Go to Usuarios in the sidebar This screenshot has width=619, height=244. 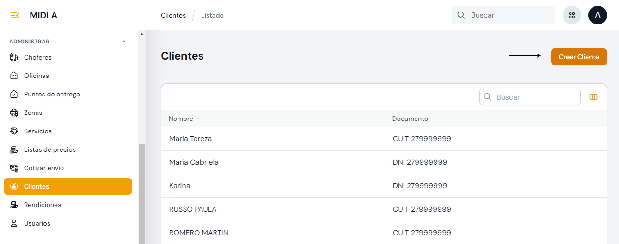[37, 223]
